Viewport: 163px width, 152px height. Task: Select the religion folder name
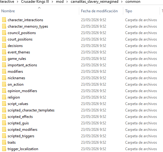(14, 97)
